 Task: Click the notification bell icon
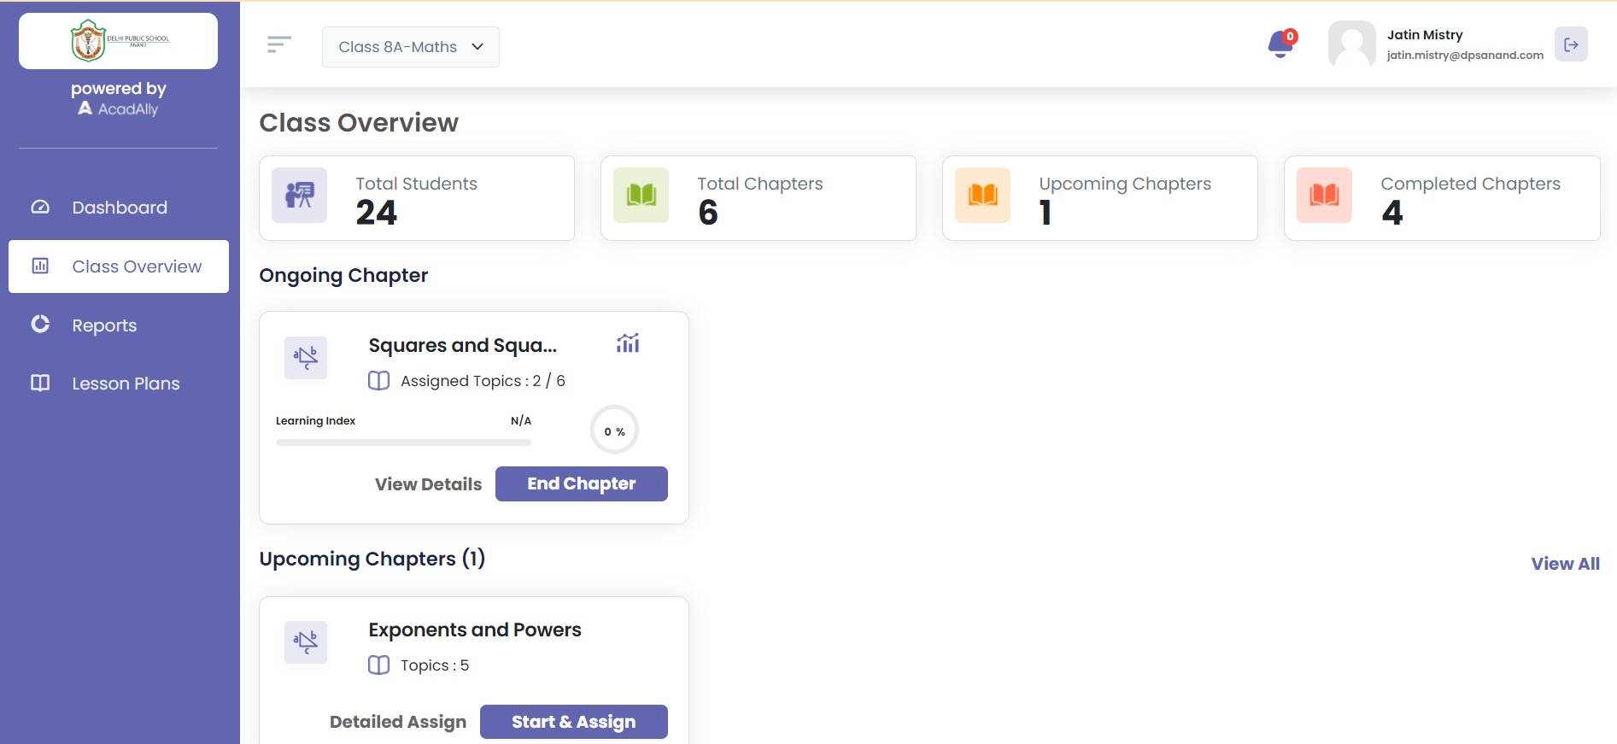click(x=1280, y=44)
